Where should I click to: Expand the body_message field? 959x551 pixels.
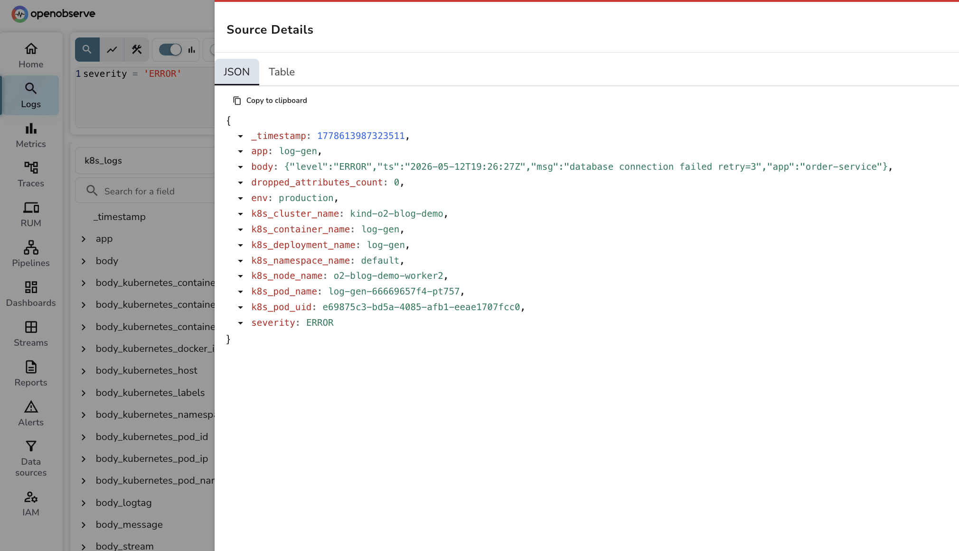[84, 525]
